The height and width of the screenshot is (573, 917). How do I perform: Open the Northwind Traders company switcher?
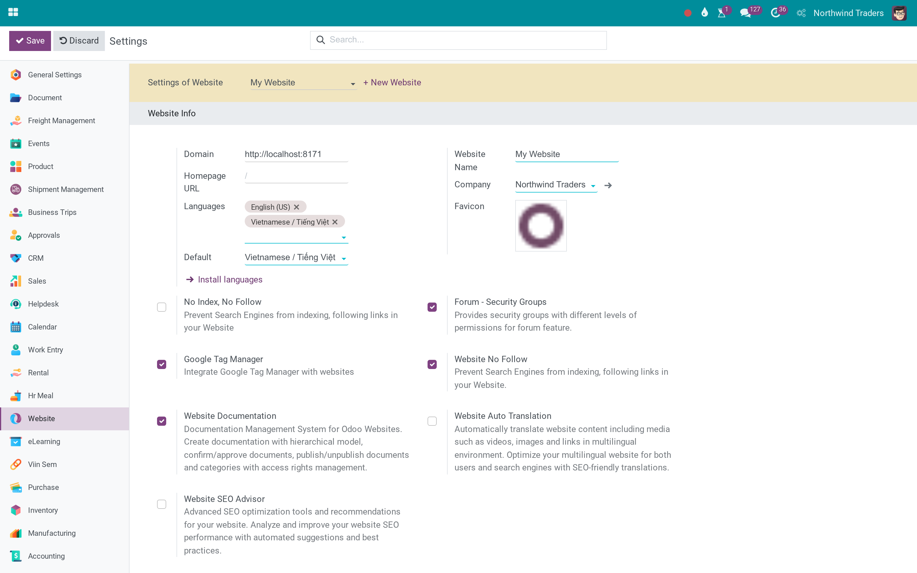(x=849, y=13)
